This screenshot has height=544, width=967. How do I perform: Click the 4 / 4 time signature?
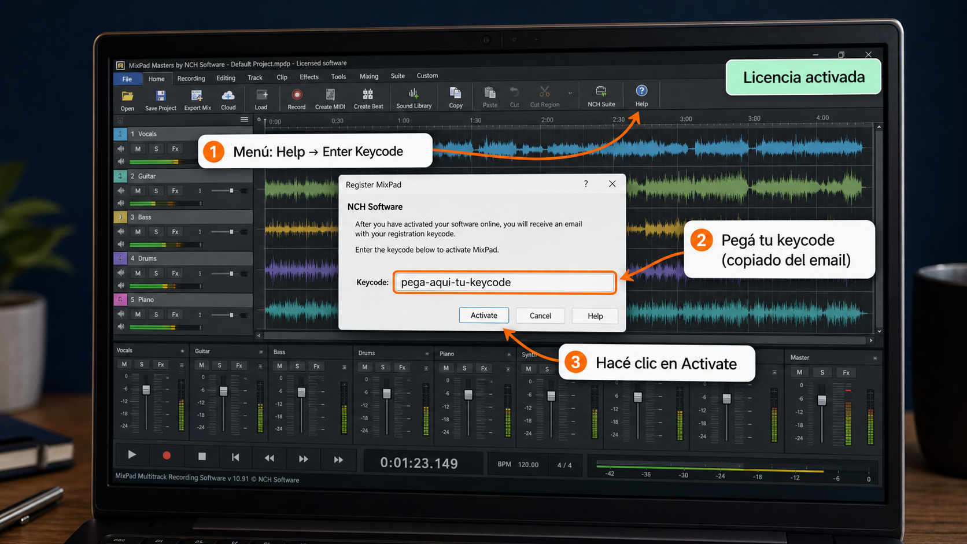pyautogui.click(x=564, y=465)
